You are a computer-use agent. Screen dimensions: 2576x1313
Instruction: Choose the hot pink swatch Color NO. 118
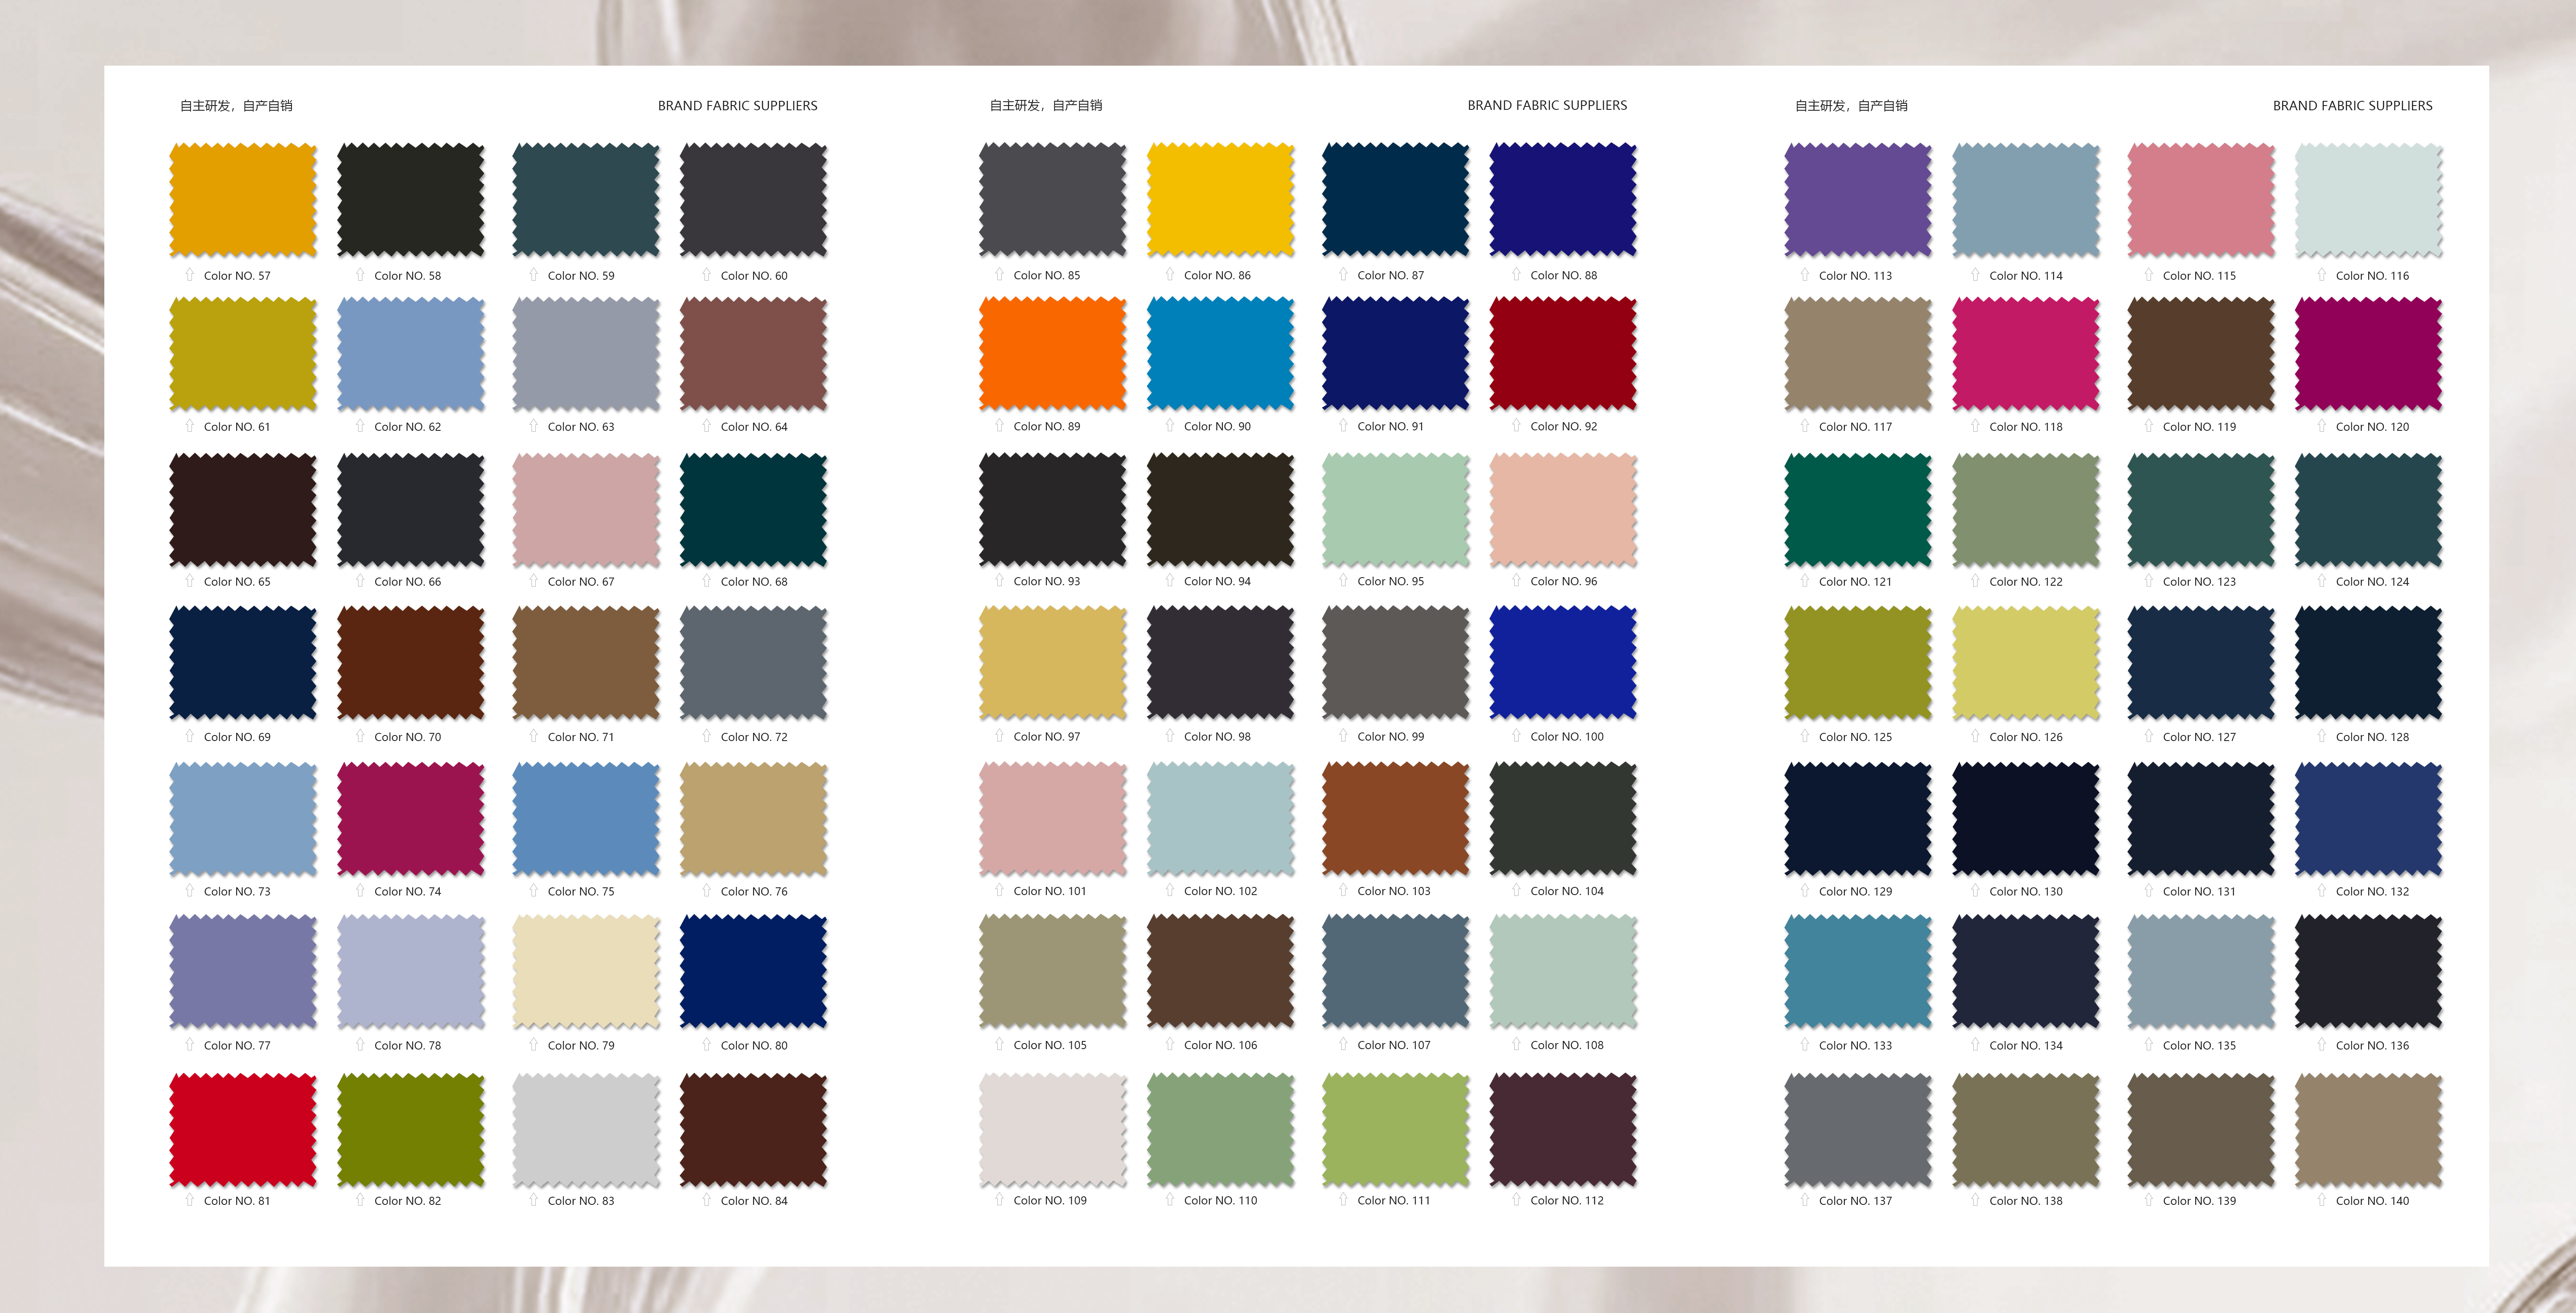coord(2026,353)
